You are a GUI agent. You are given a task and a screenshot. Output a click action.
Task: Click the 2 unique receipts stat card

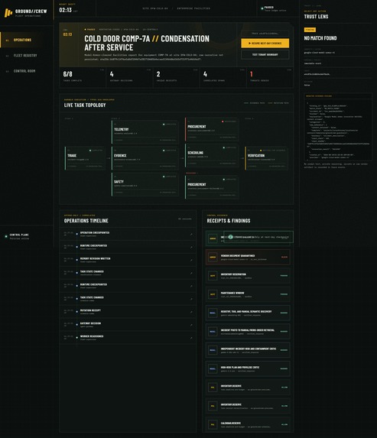pyautogui.click(x=177, y=77)
